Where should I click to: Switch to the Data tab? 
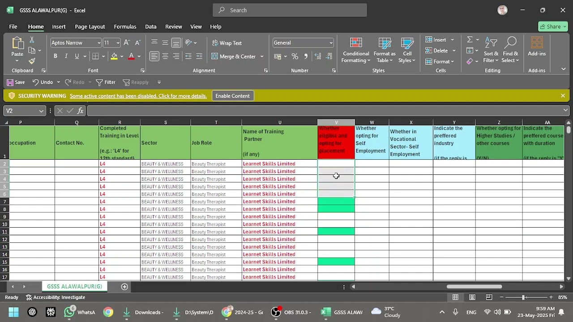(x=151, y=26)
